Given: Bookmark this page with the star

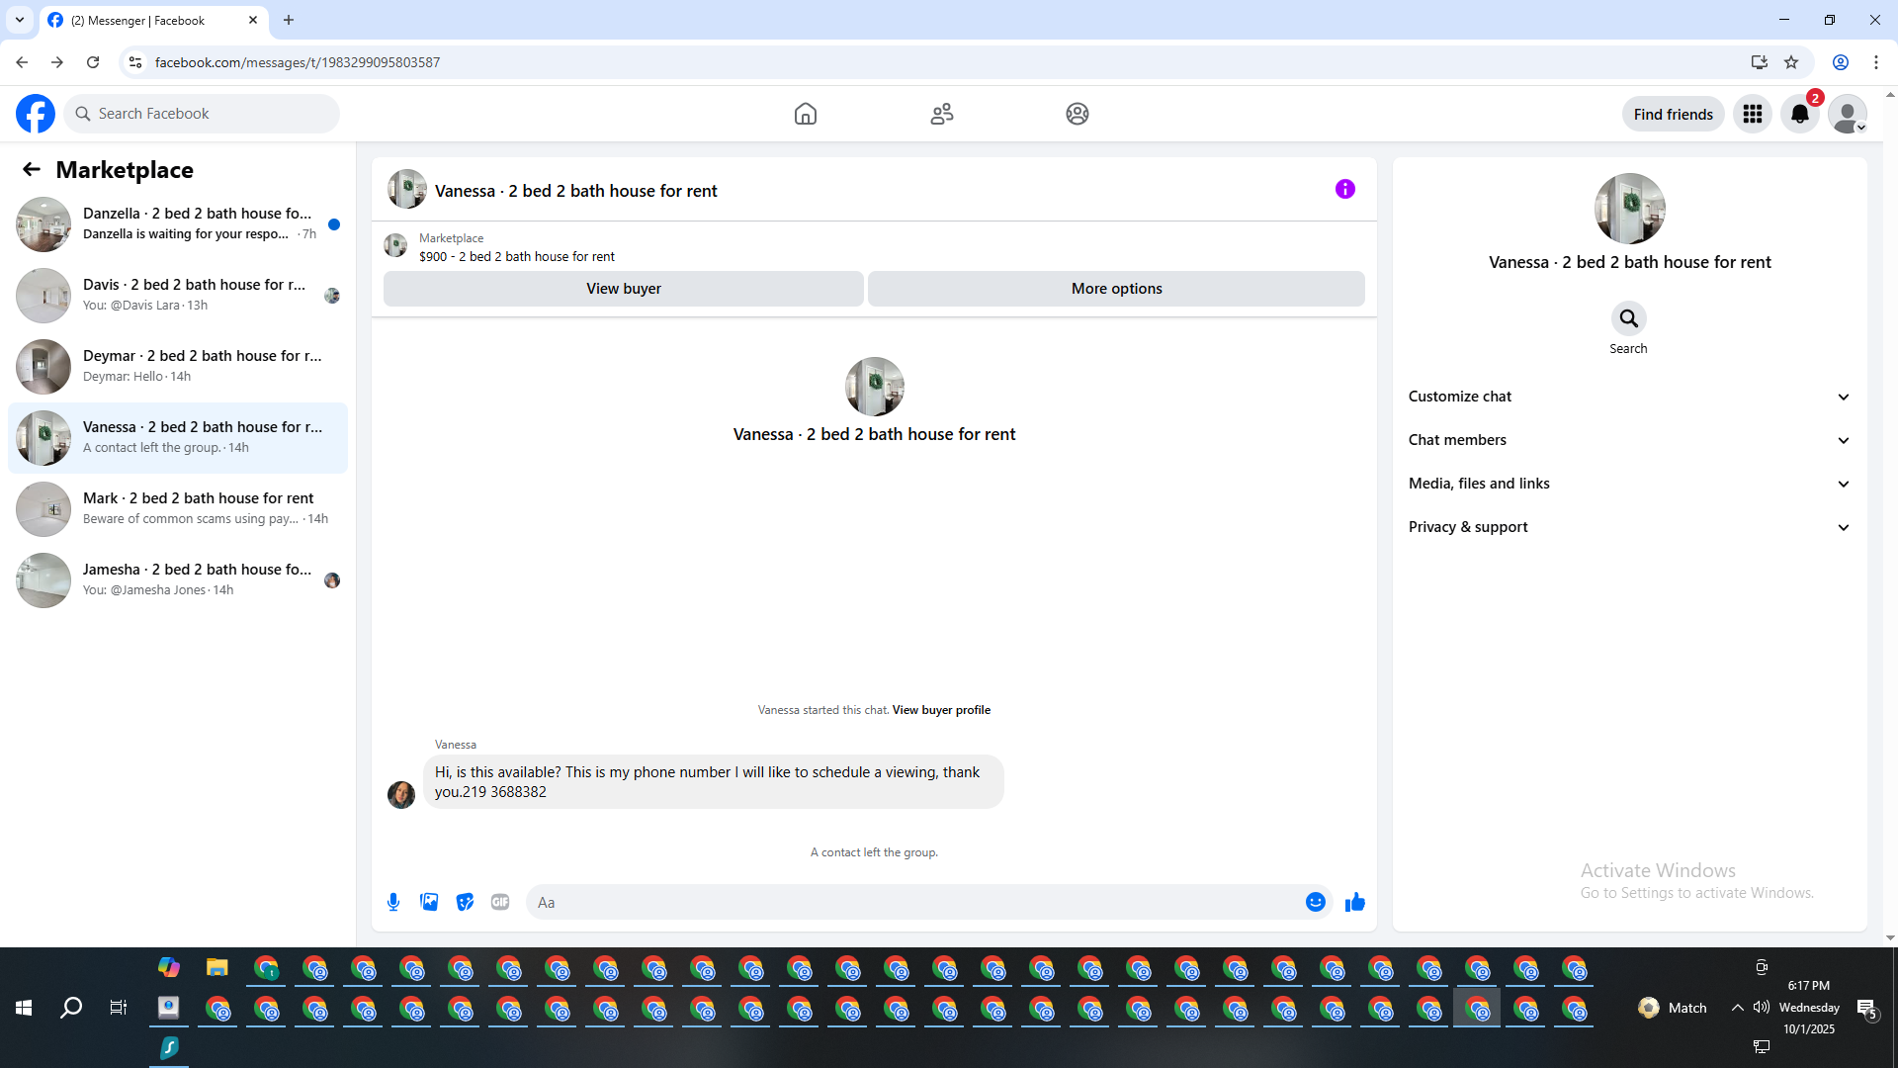Looking at the screenshot, I should coord(1791,62).
